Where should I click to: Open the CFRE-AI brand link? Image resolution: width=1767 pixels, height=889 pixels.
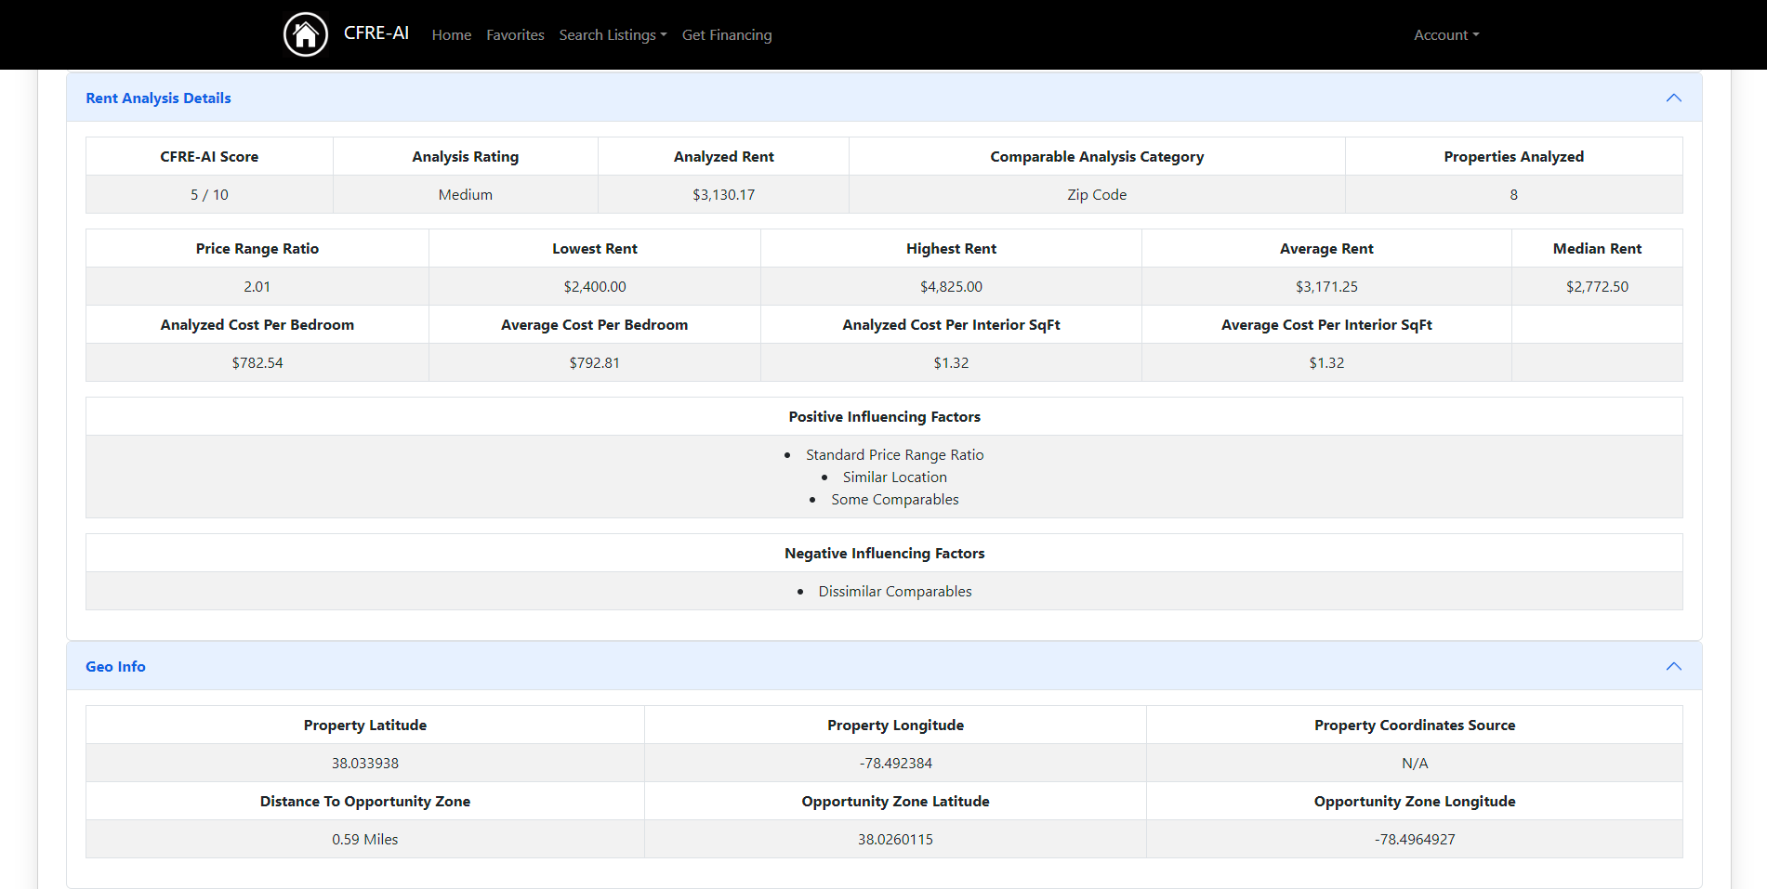coord(376,33)
